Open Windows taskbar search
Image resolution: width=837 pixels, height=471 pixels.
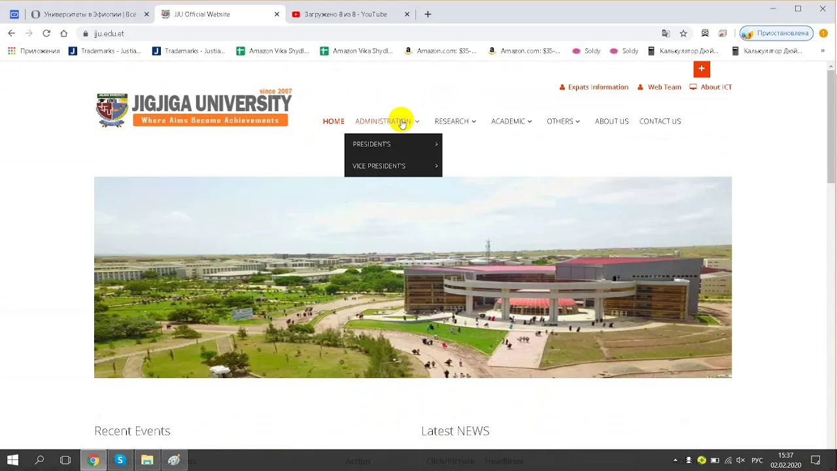tap(39, 461)
